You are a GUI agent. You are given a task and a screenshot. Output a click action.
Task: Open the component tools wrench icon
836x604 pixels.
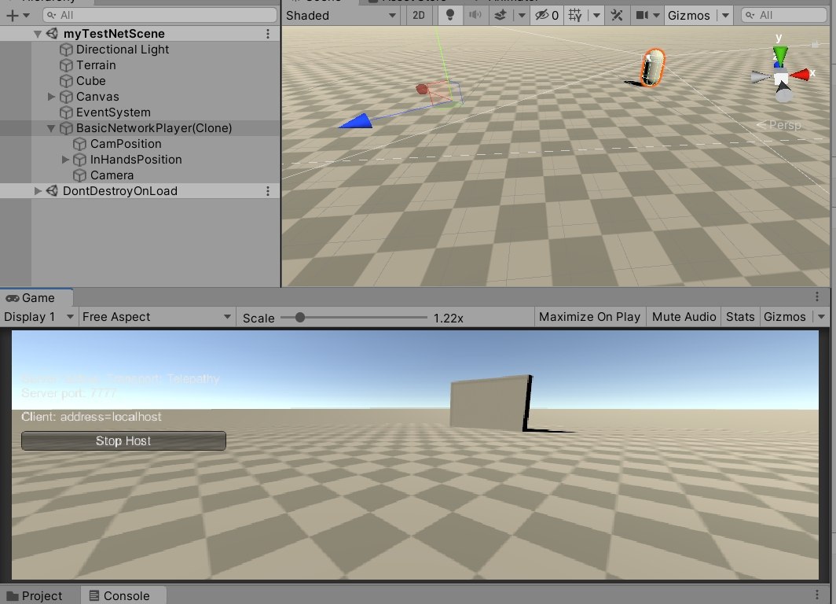coord(617,15)
